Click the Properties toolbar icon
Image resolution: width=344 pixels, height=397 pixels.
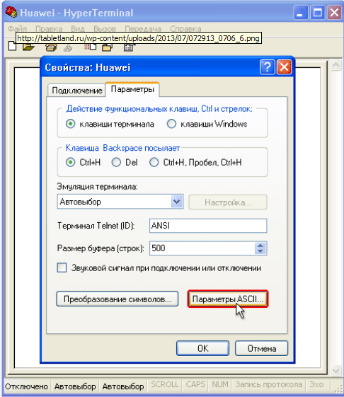[130, 47]
